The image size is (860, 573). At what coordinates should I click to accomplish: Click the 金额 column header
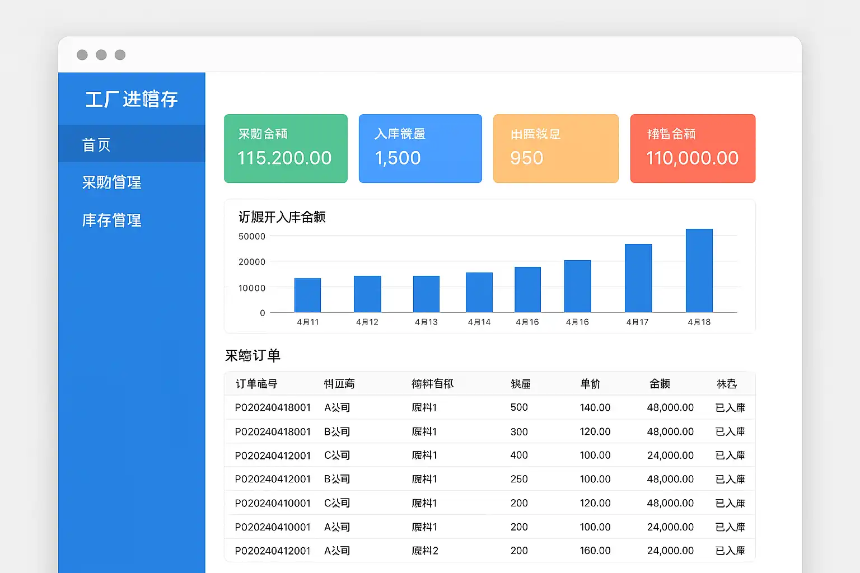pyautogui.click(x=660, y=384)
